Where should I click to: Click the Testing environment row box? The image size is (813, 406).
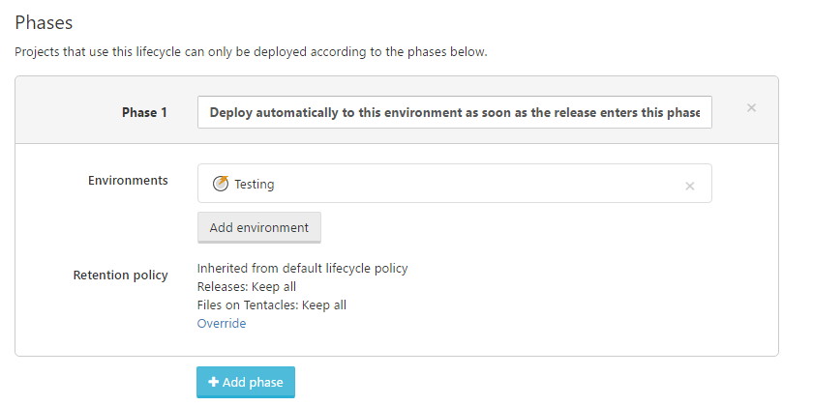(x=465, y=184)
